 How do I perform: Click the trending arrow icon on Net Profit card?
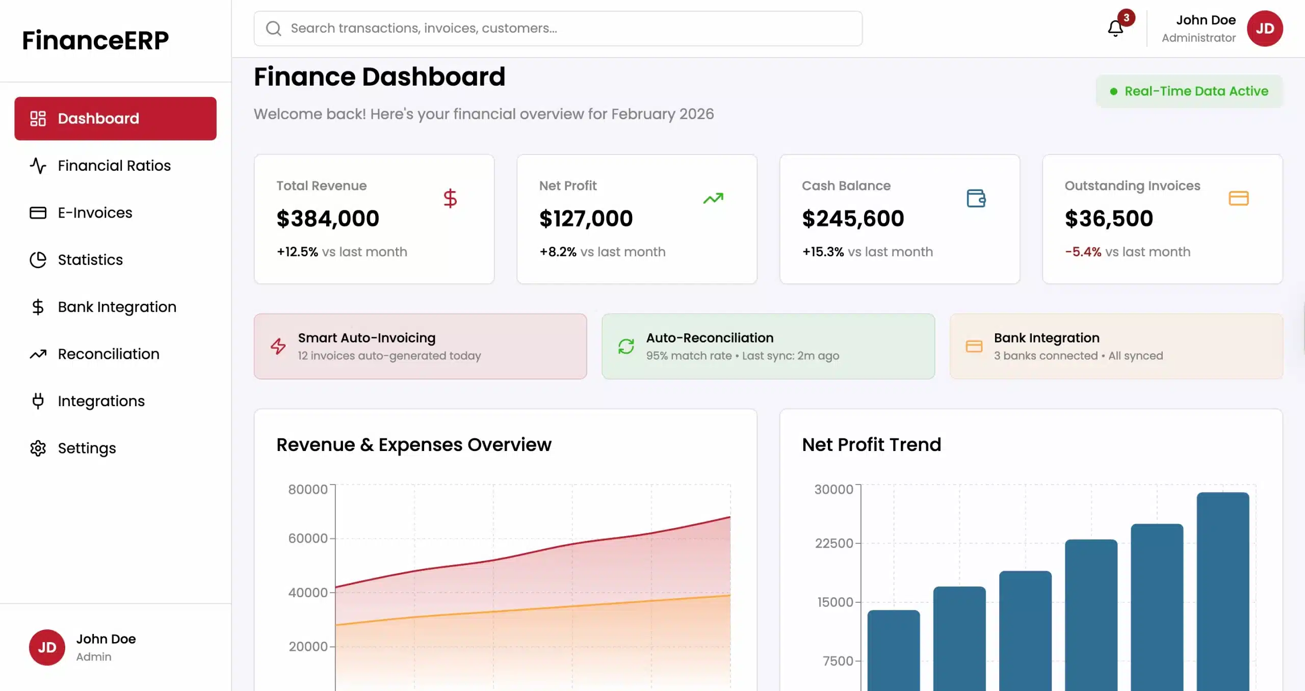coord(713,198)
